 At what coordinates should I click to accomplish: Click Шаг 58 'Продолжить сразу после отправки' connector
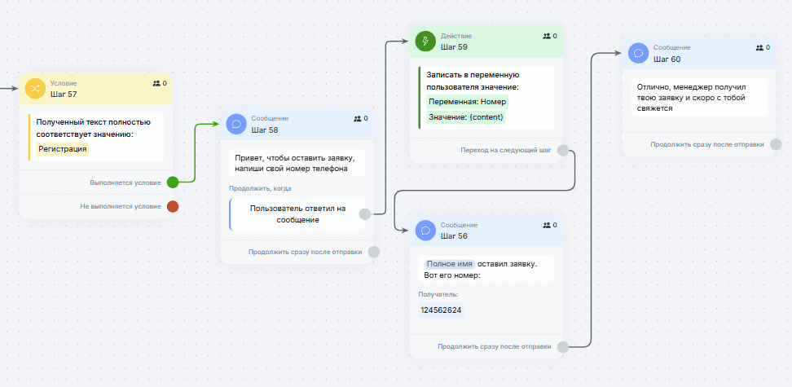pyautogui.click(x=374, y=252)
